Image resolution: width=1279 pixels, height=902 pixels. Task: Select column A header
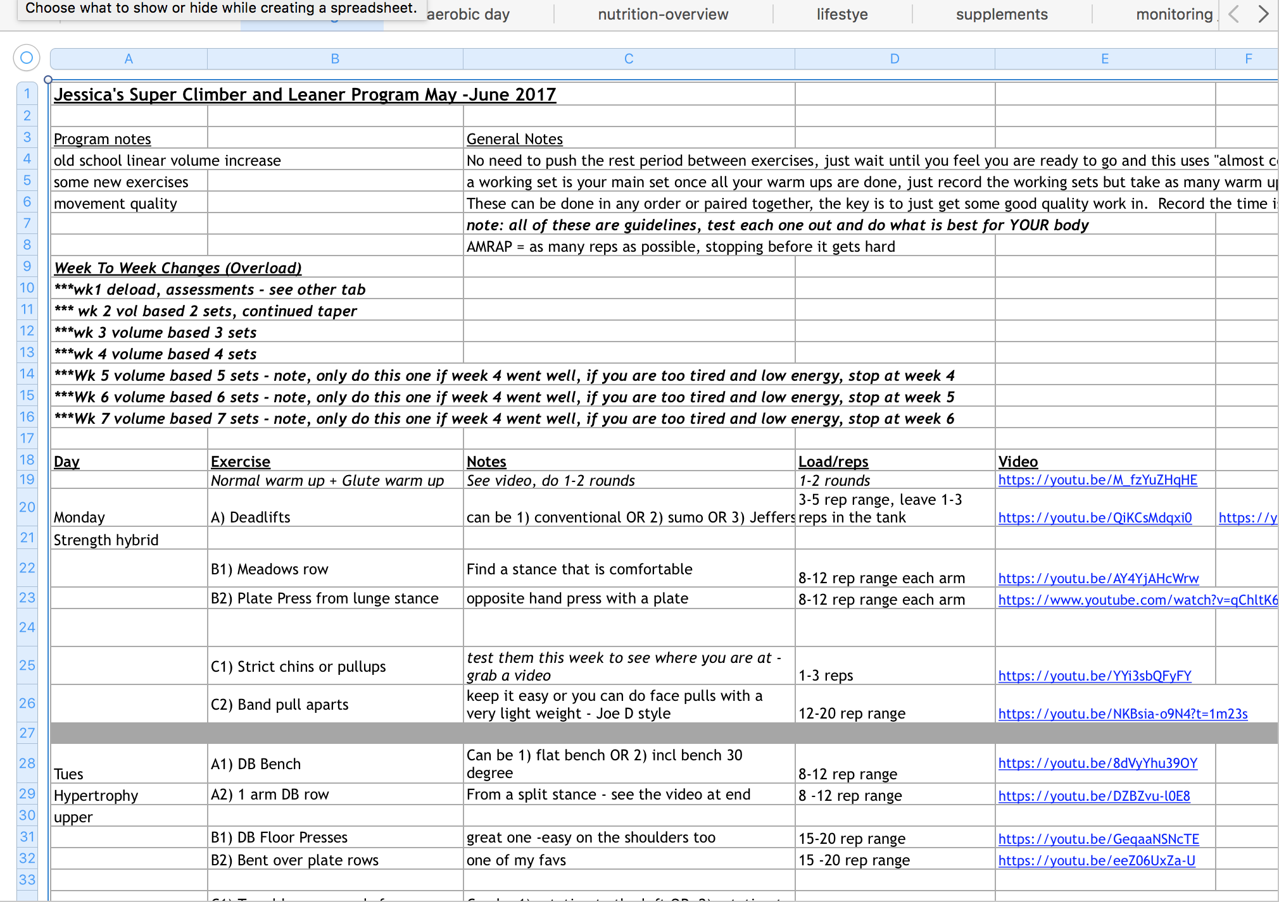(x=129, y=59)
